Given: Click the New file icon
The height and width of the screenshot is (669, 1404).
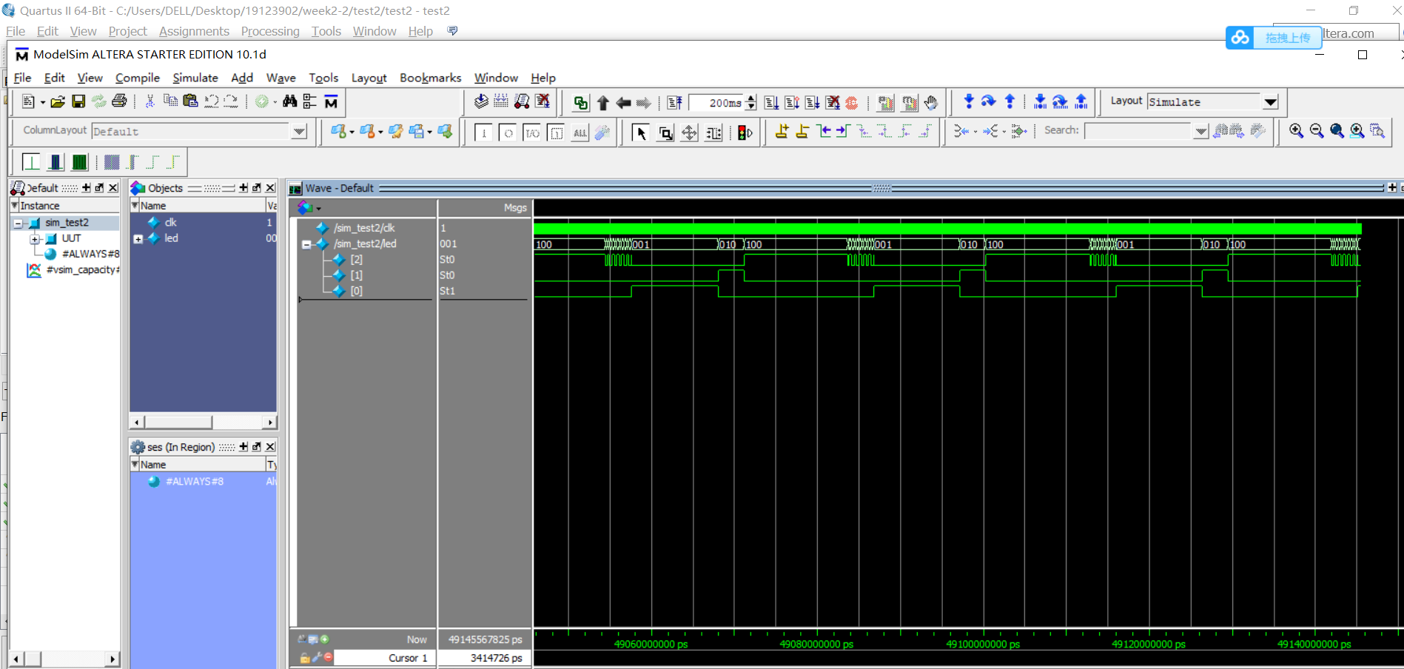Looking at the screenshot, I should pos(28,101).
